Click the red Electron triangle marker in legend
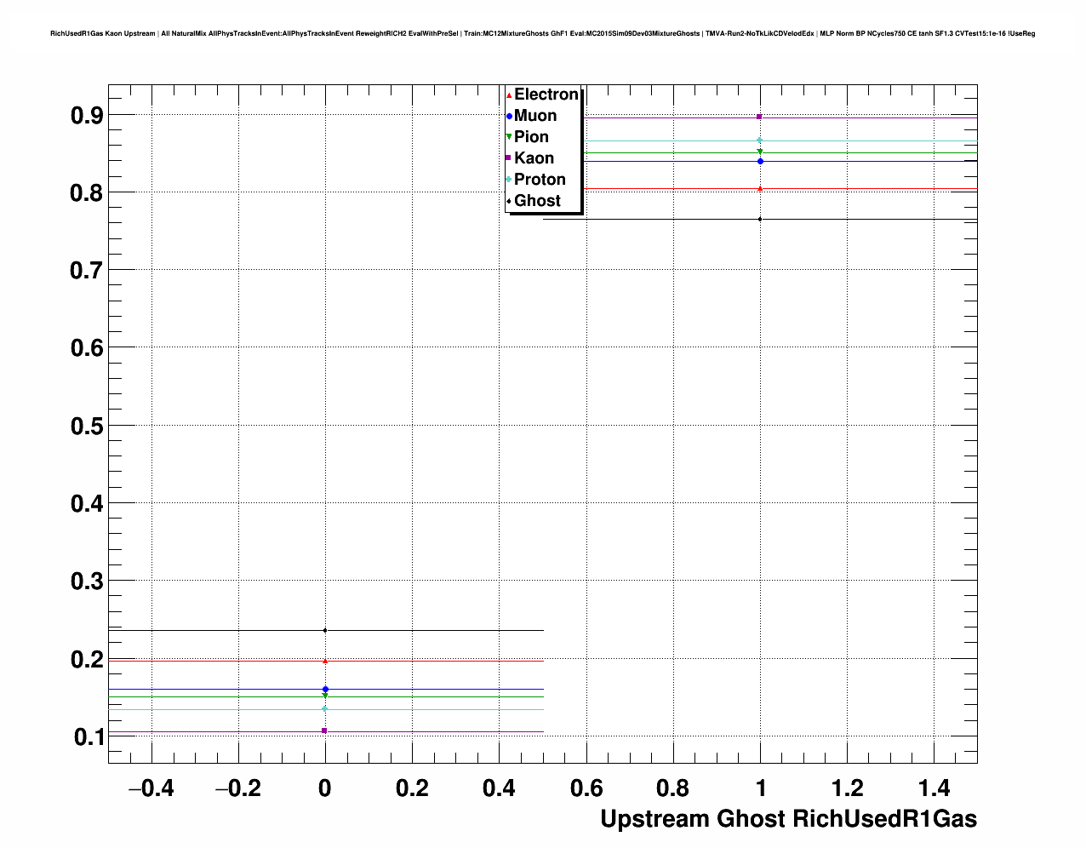 [x=509, y=95]
